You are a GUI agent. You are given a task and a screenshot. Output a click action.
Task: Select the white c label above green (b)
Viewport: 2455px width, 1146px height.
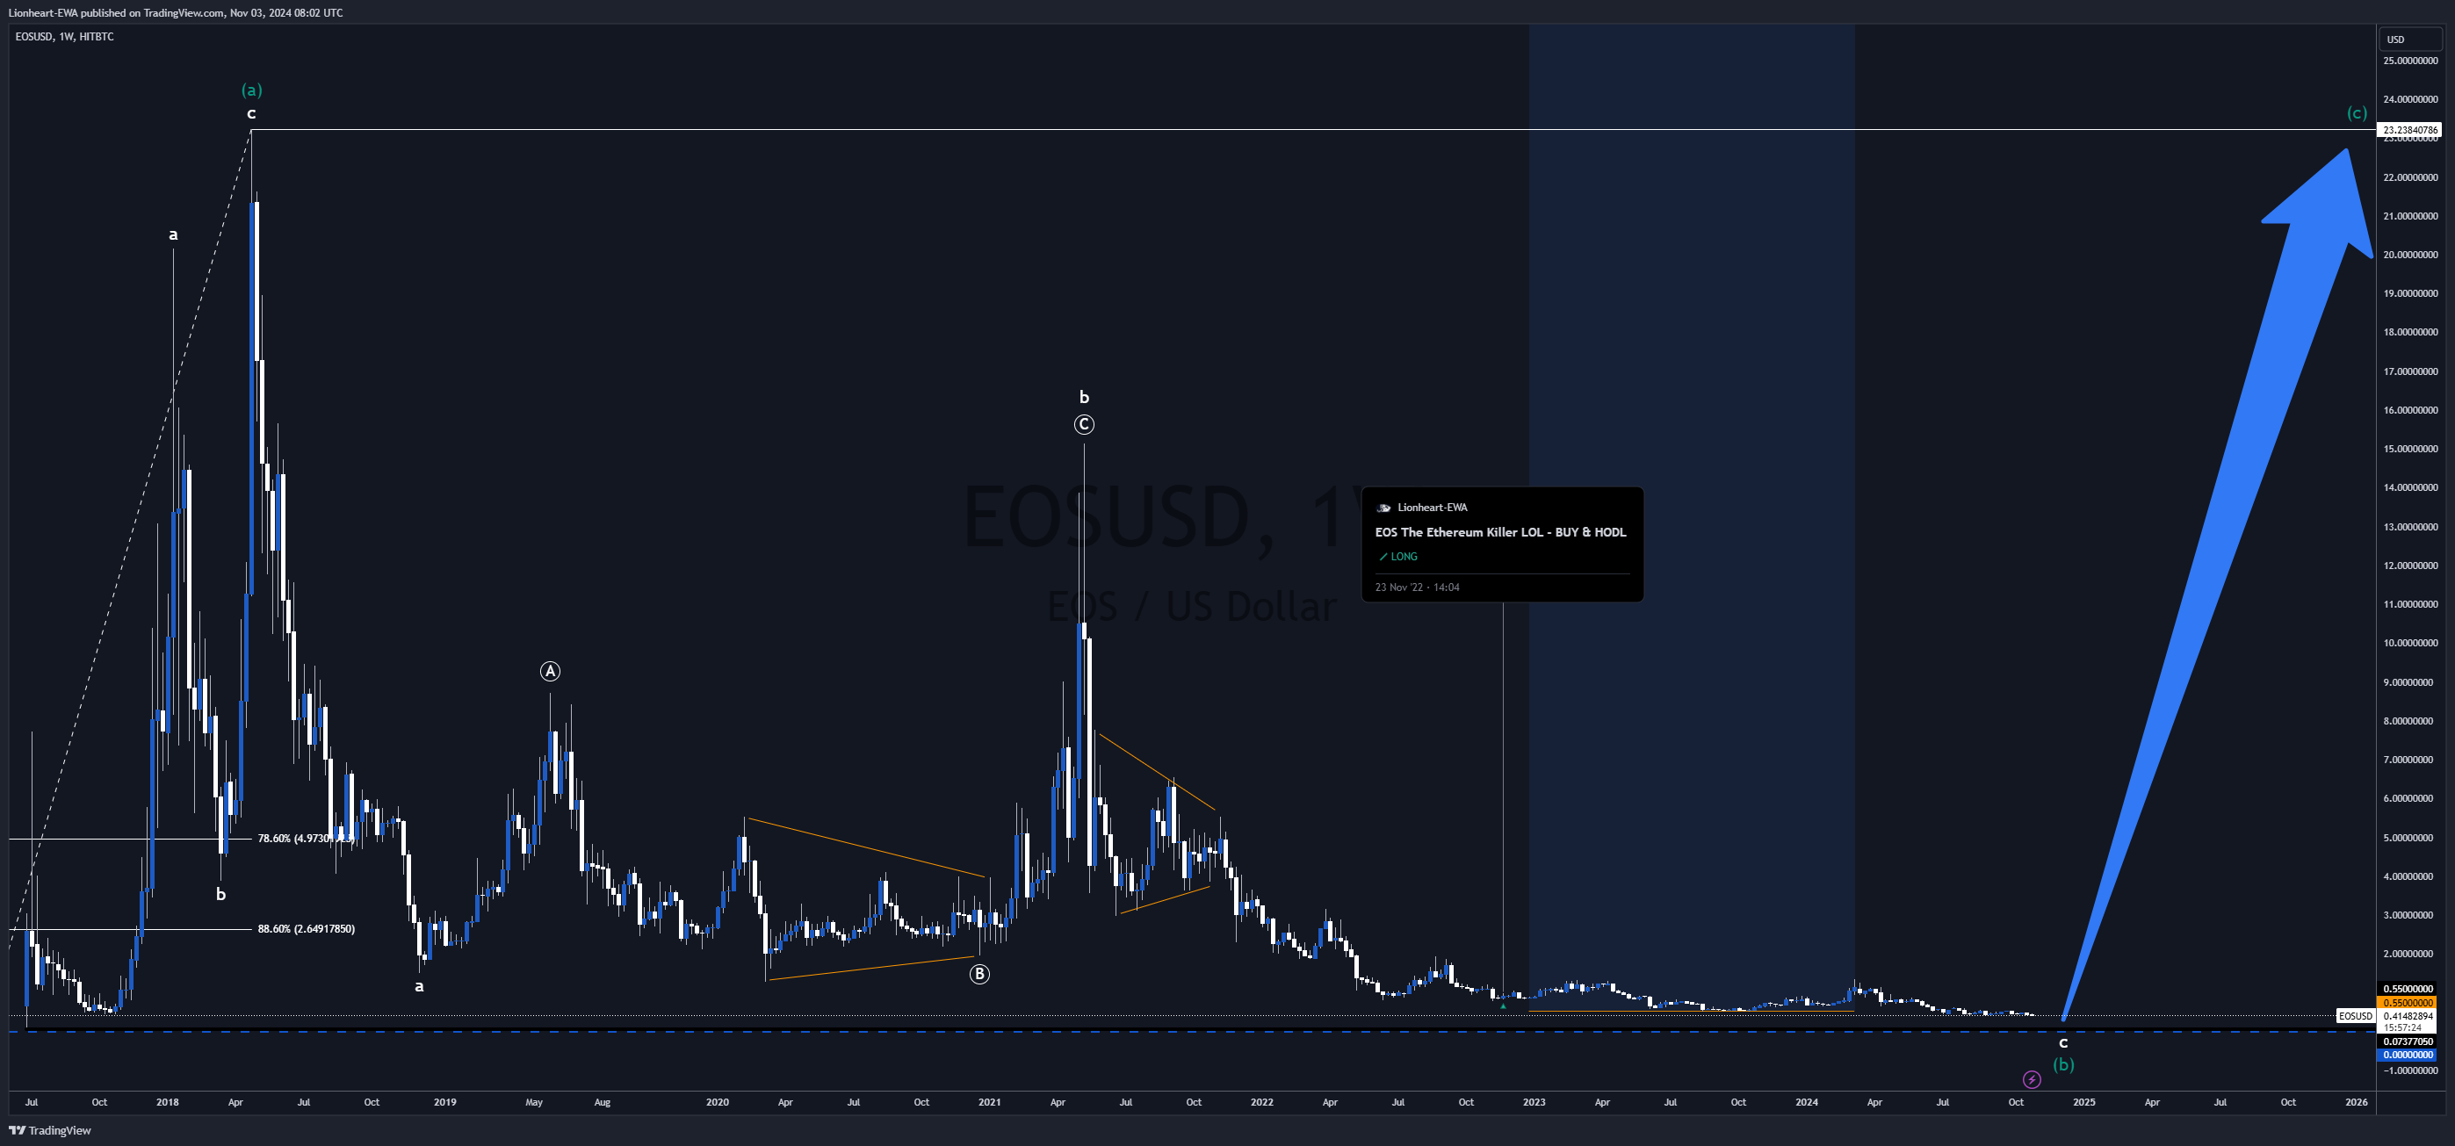(2063, 1042)
